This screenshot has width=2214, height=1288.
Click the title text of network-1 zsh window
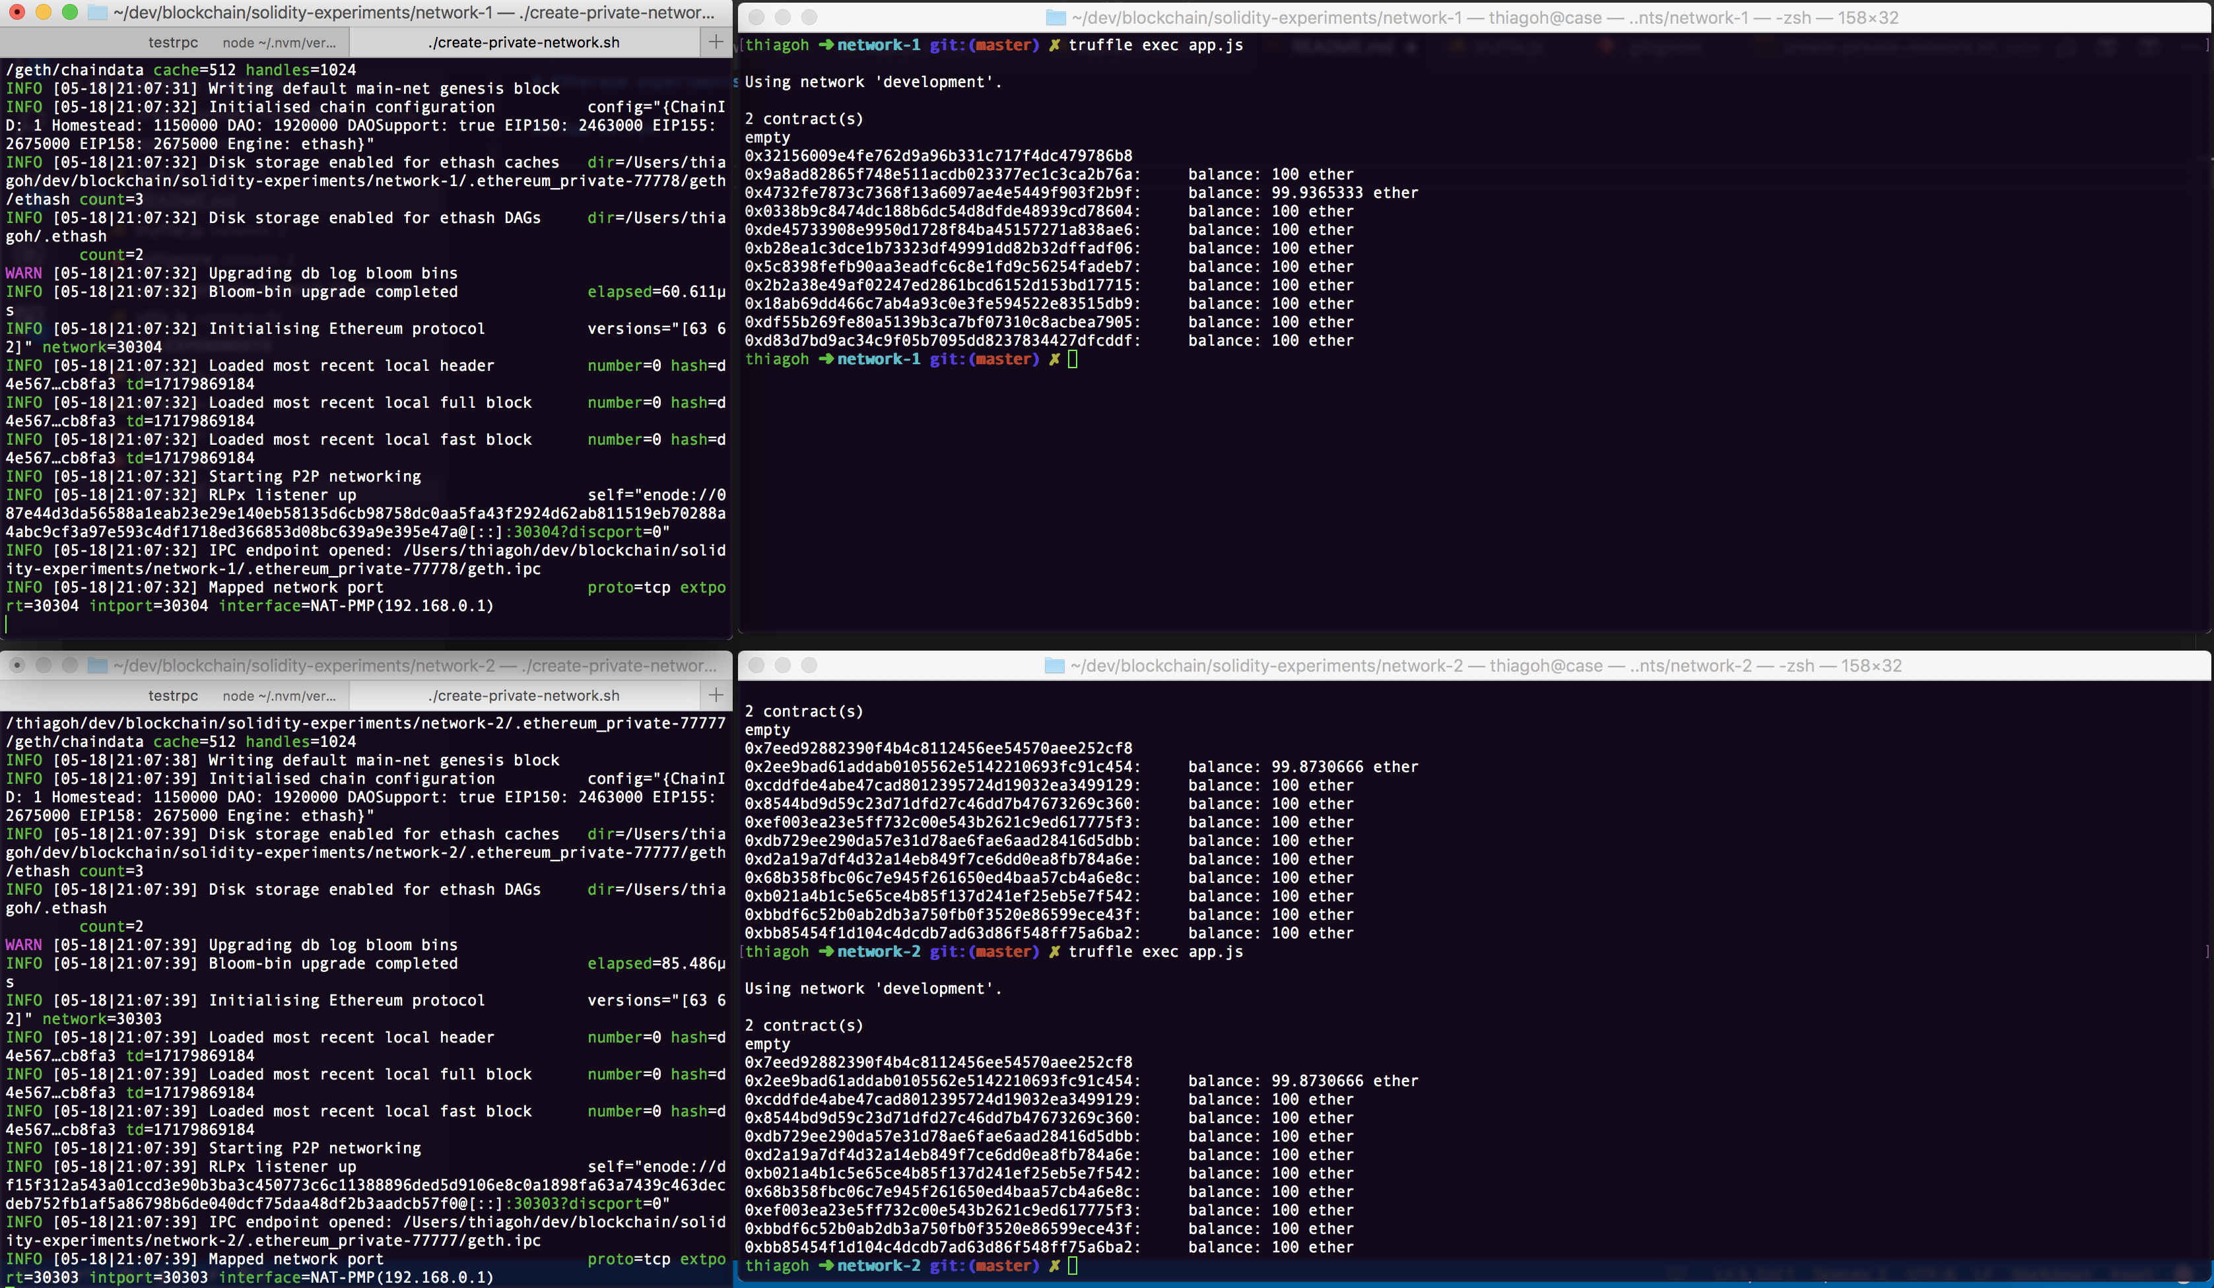(1485, 18)
